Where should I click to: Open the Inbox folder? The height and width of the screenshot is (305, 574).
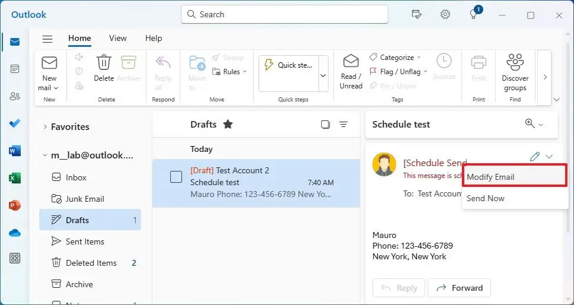coord(90,177)
